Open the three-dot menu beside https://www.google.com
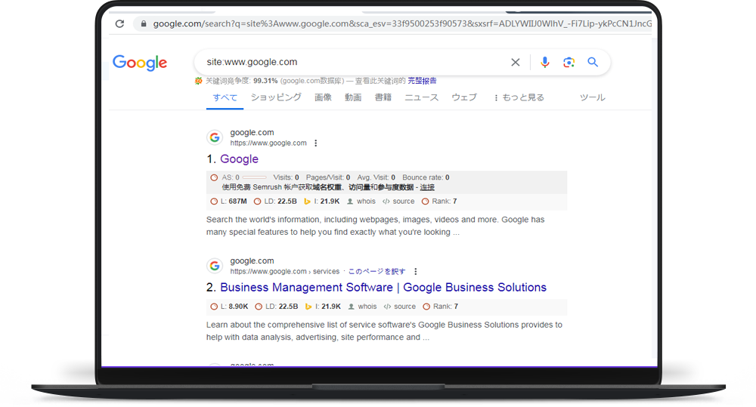The height and width of the screenshot is (407, 756). coord(316,143)
